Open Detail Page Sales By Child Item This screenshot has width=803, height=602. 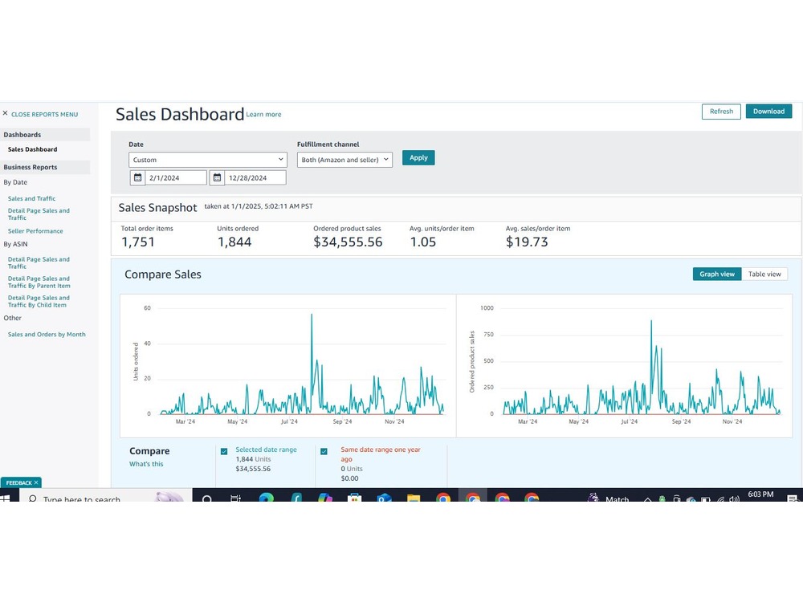pyautogui.click(x=39, y=301)
